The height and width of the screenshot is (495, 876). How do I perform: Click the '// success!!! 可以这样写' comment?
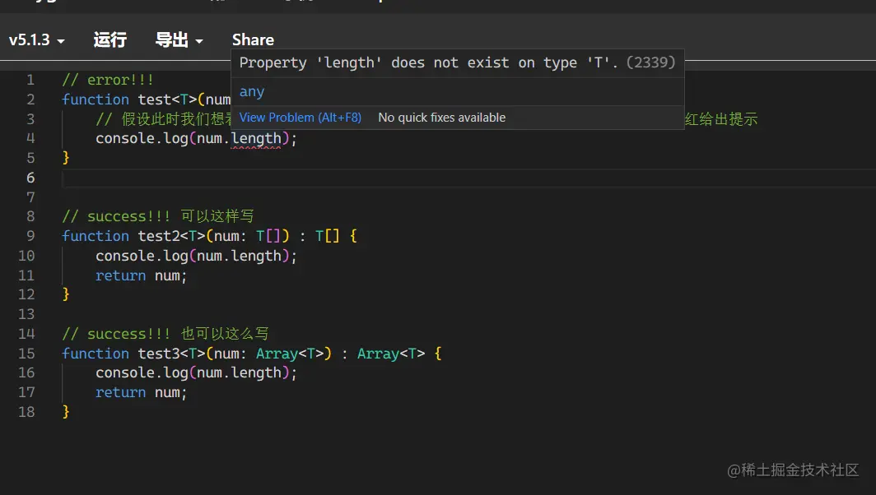[x=158, y=216]
